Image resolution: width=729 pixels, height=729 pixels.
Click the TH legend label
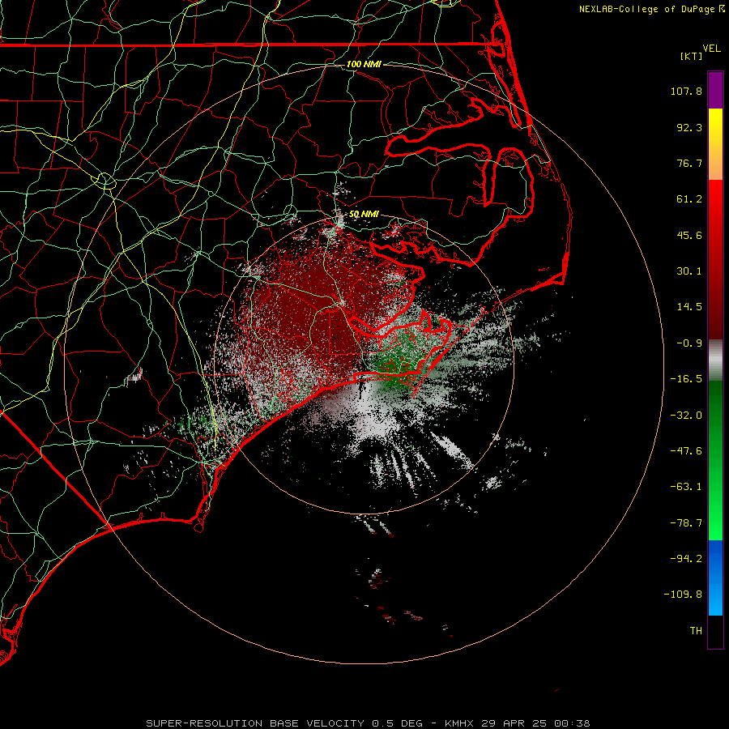pyautogui.click(x=696, y=630)
